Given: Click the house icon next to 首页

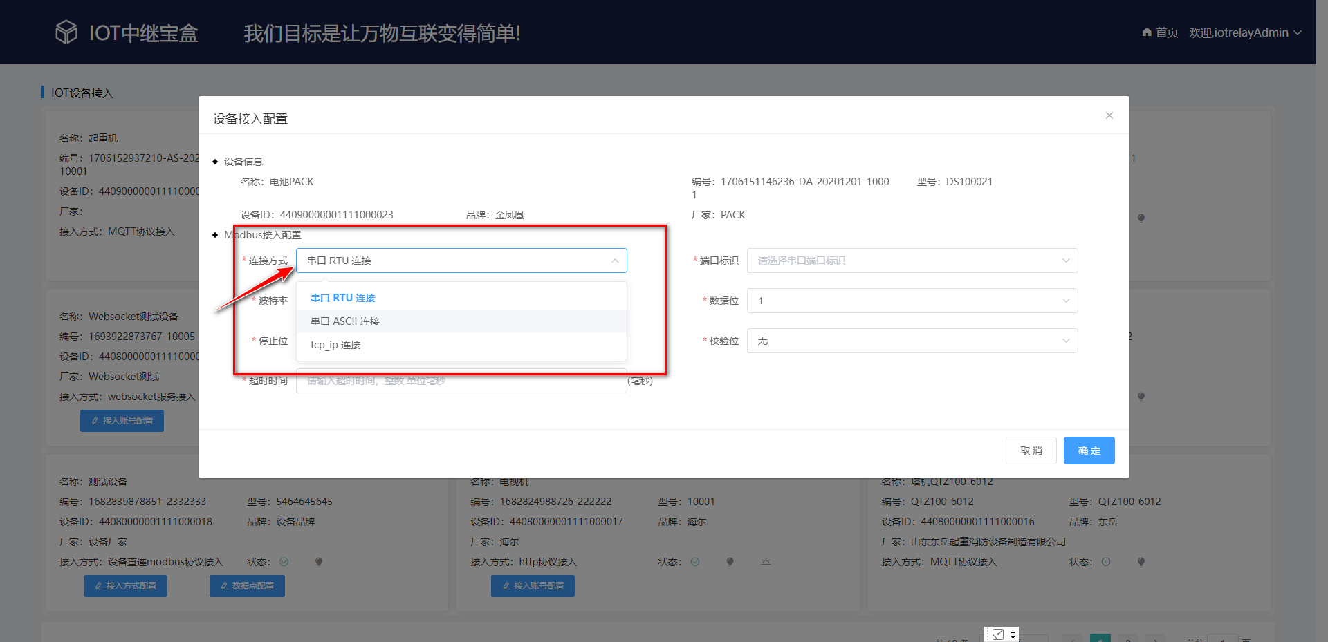Looking at the screenshot, I should point(1146,32).
